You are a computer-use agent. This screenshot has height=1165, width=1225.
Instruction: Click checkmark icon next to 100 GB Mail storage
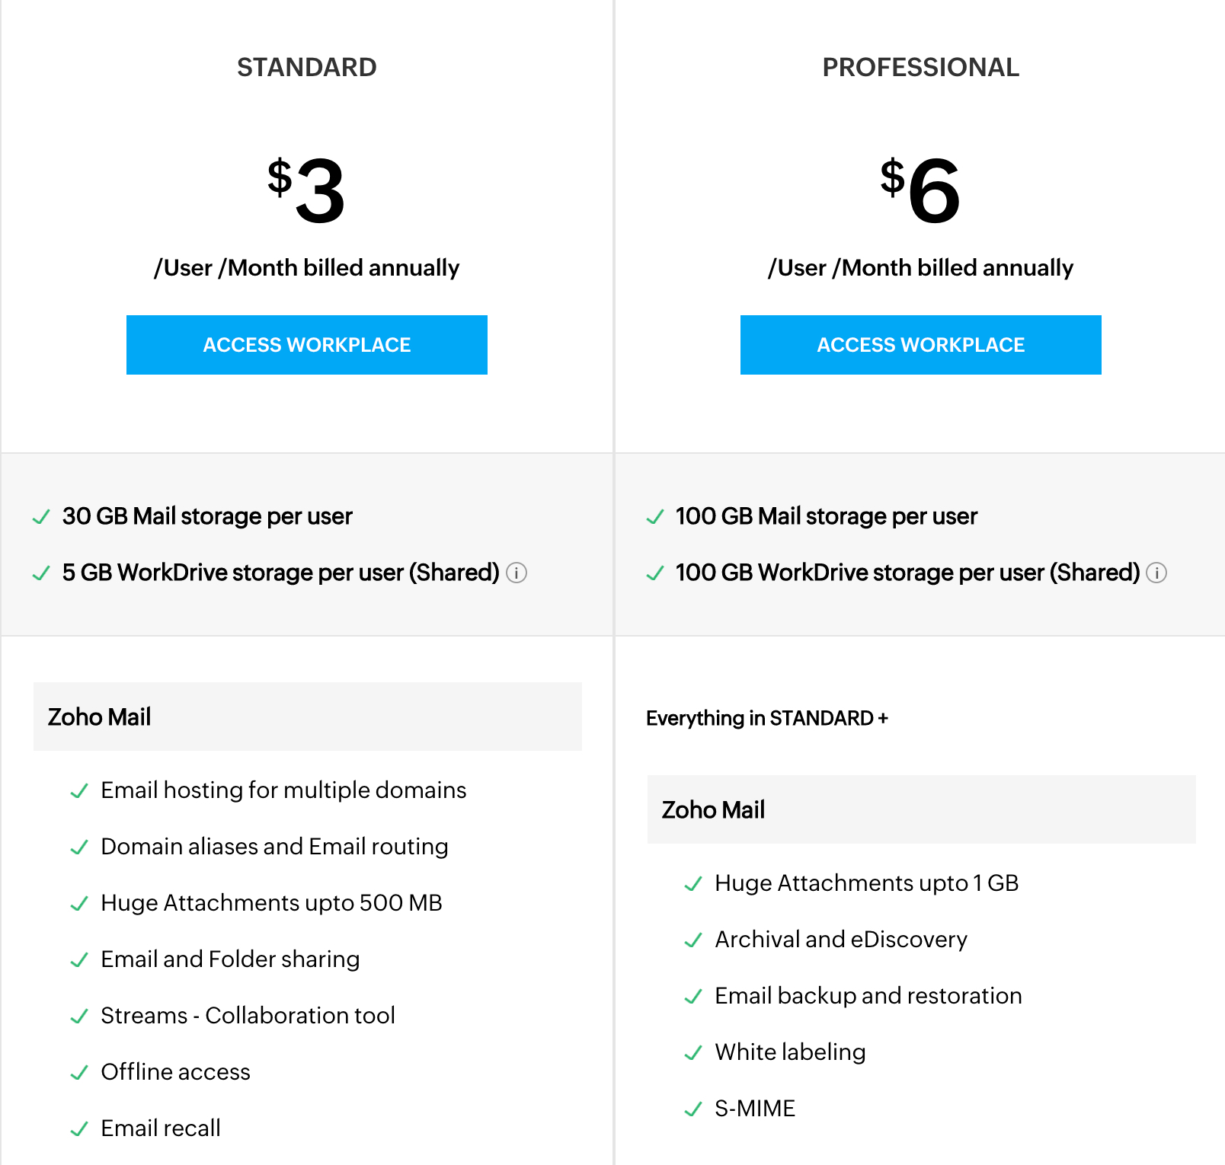(x=654, y=517)
